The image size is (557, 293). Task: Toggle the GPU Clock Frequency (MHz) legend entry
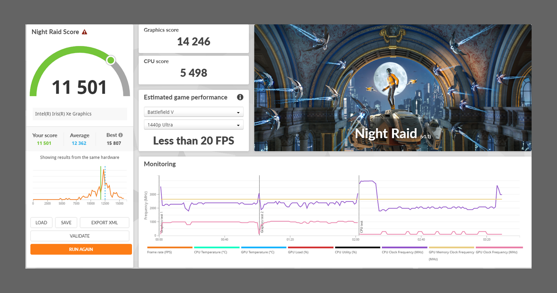pyautogui.click(x=499, y=250)
